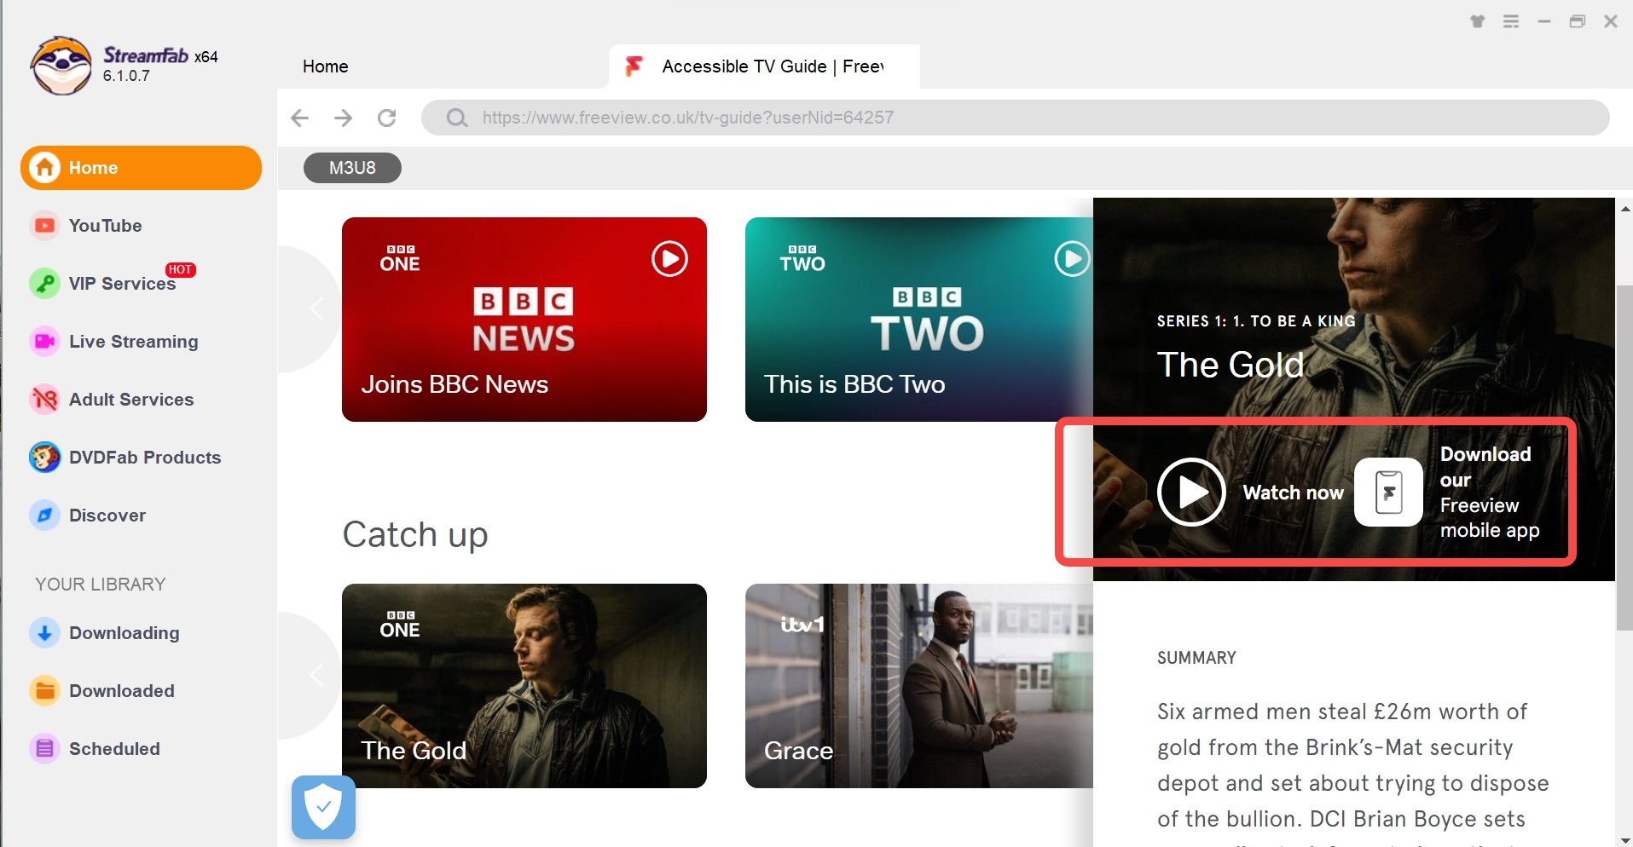
Task: Click the freeview.co.uk URL address field
Action: click(1015, 118)
